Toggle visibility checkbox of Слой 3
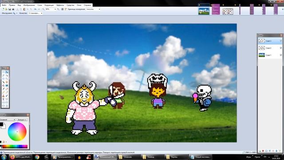 click(281, 41)
